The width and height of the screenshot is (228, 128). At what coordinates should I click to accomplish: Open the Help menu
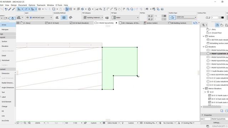[x=66, y=5]
